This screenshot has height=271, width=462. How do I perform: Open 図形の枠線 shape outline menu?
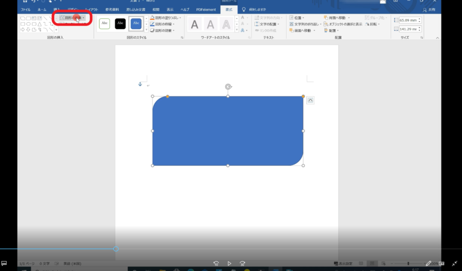pyautogui.click(x=163, y=24)
